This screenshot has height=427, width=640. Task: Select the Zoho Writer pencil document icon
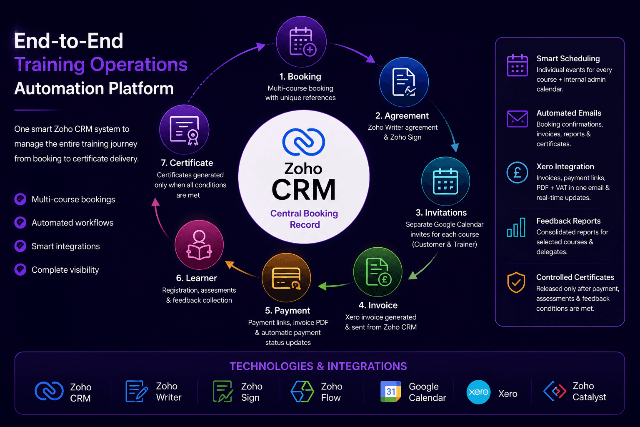137,391
